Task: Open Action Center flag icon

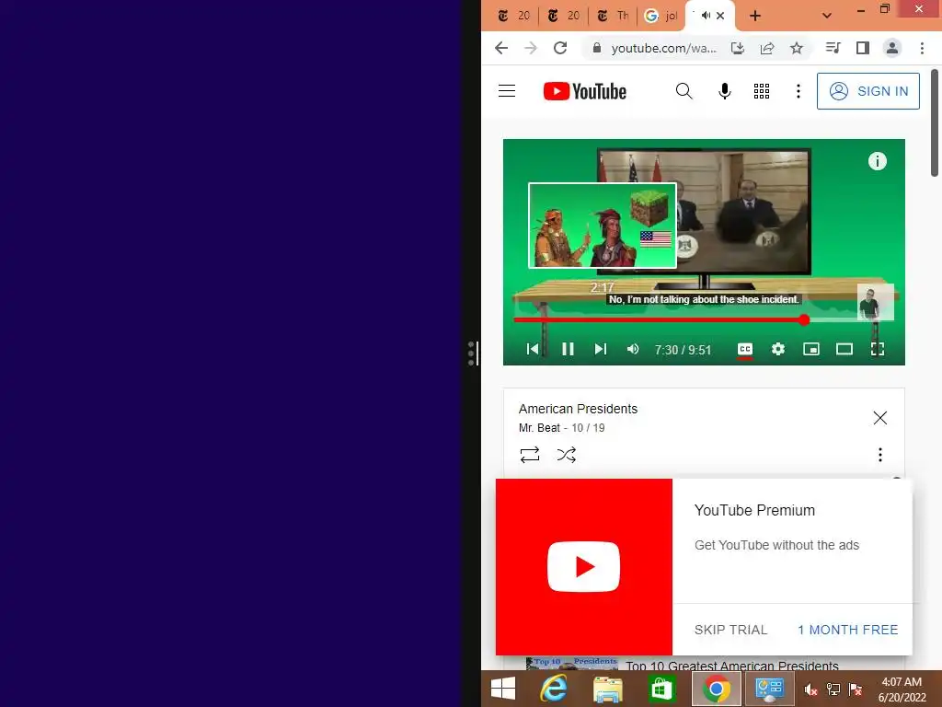Action: (856, 690)
